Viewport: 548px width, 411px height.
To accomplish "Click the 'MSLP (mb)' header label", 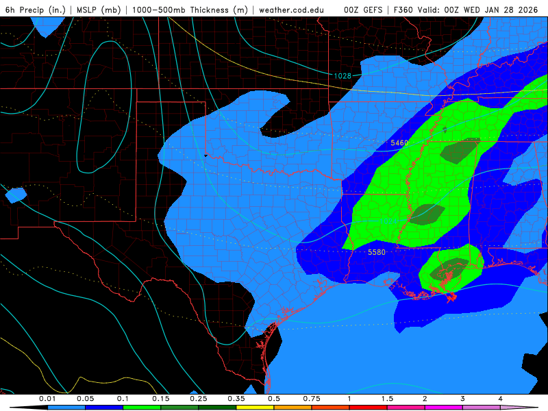I will [x=99, y=10].
